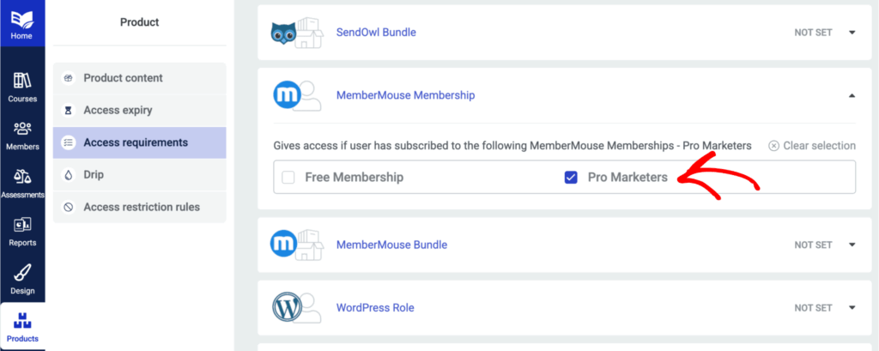Image resolution: width=879 pixels, height=351 pixels.
Task: Check the Free Membership checkbox
Action: tap(288, 178)
